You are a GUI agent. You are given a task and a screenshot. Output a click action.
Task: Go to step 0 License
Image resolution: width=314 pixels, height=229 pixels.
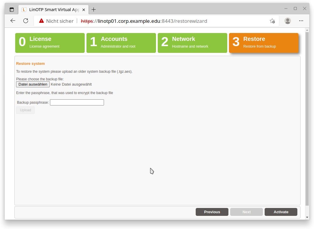coord(50,43)
